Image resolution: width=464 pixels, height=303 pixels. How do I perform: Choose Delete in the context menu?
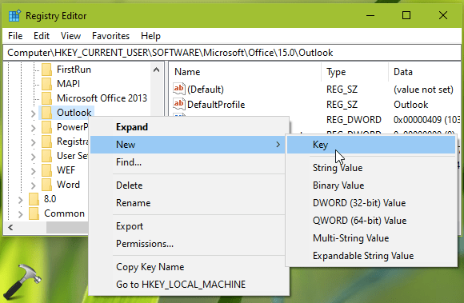188,185
